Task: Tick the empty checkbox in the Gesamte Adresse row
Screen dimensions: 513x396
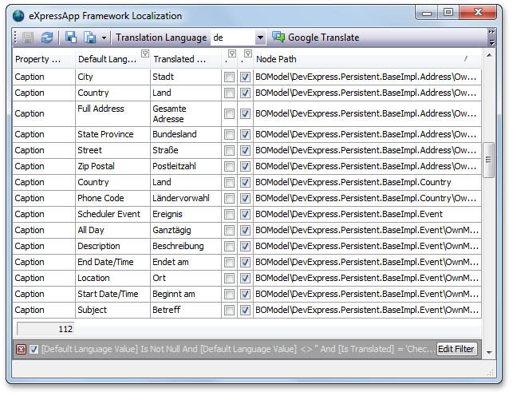Action: coord(229,114)
